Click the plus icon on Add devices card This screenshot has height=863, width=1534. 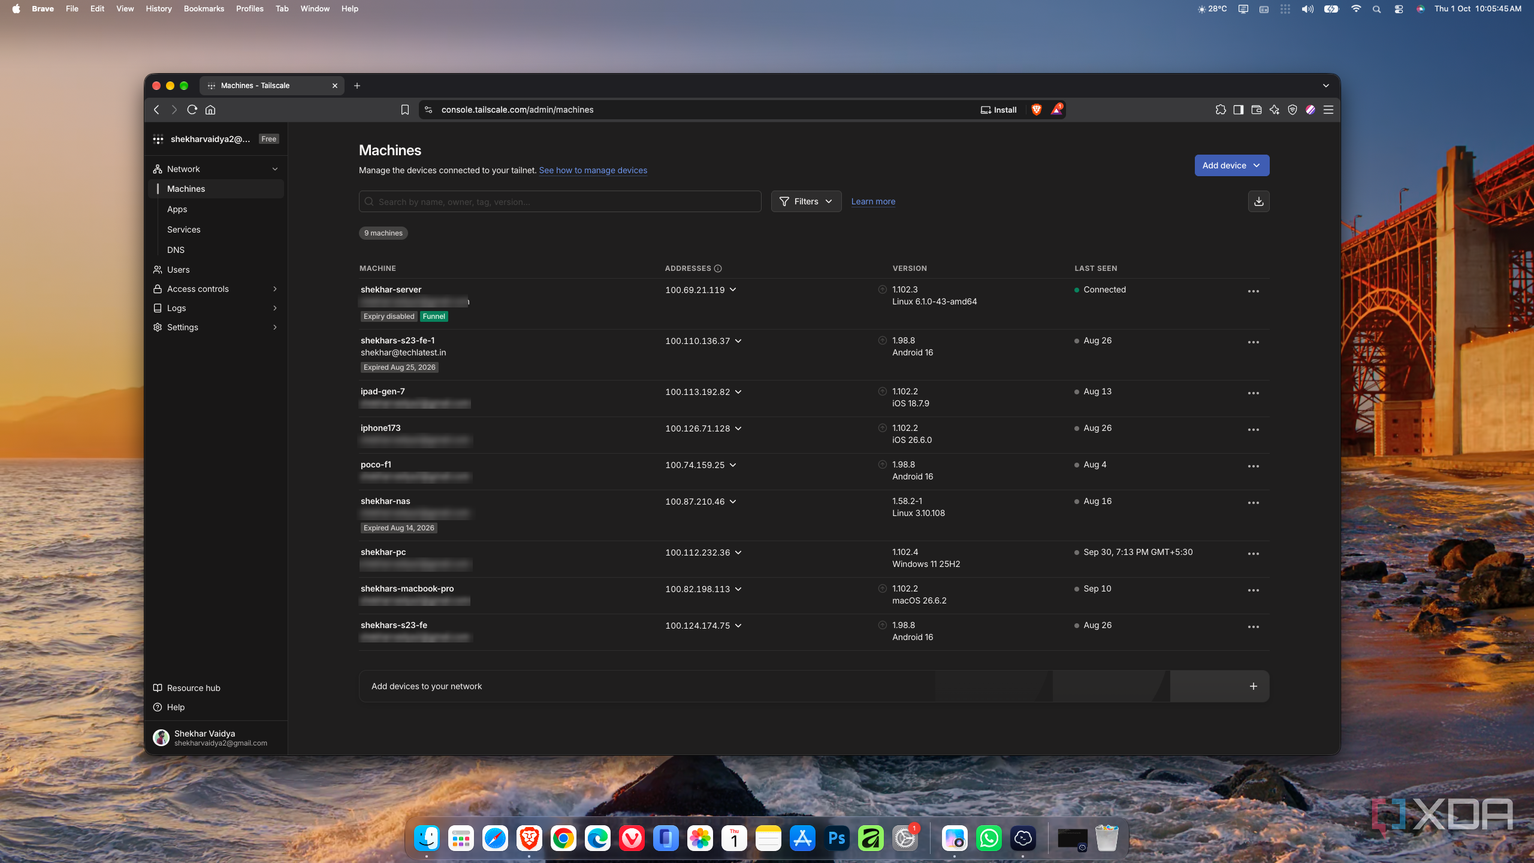(1253, 686)
